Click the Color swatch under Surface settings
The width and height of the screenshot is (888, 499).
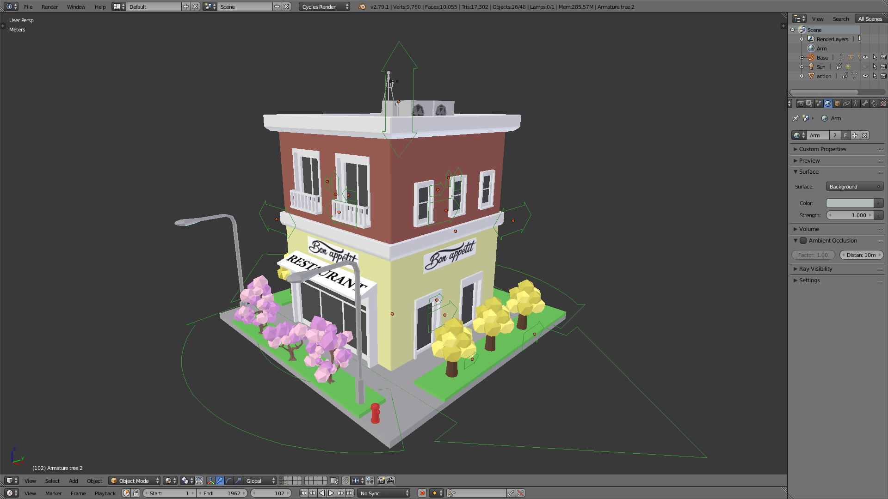(x=850, y=203)
